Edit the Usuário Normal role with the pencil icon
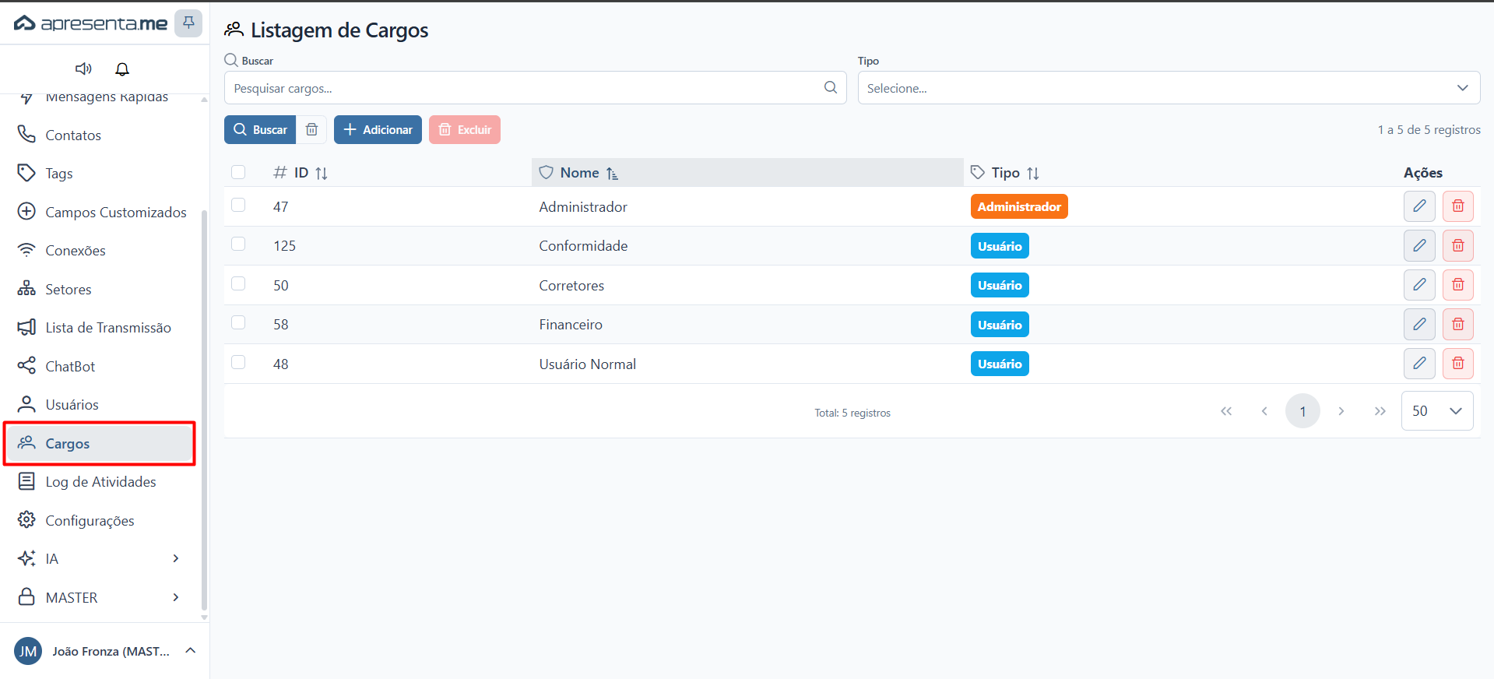The image size is (1494, 679). (1419, 364)
